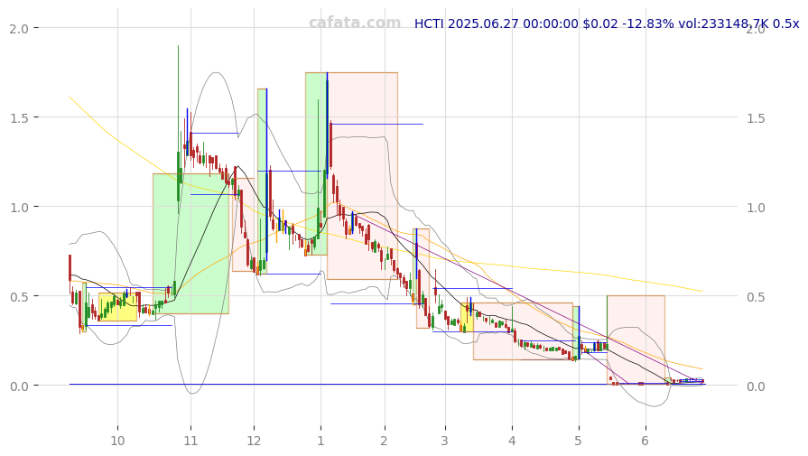Click left axis label 1.0
Screen dimensions: 808x456
19,207
